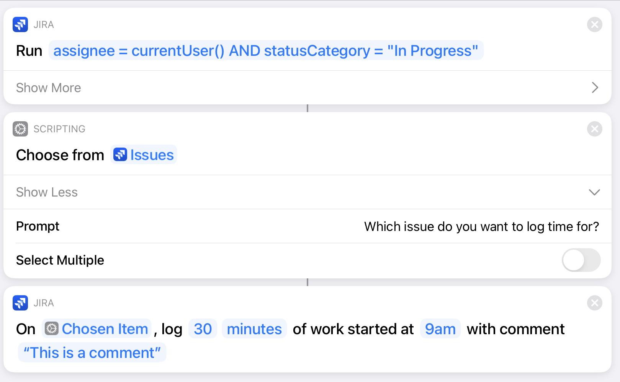Edit the "This is a comment" text

tap(92, 352)
